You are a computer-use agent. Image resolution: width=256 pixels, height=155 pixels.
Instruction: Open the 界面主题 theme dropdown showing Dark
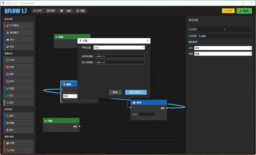click(119, 47)
